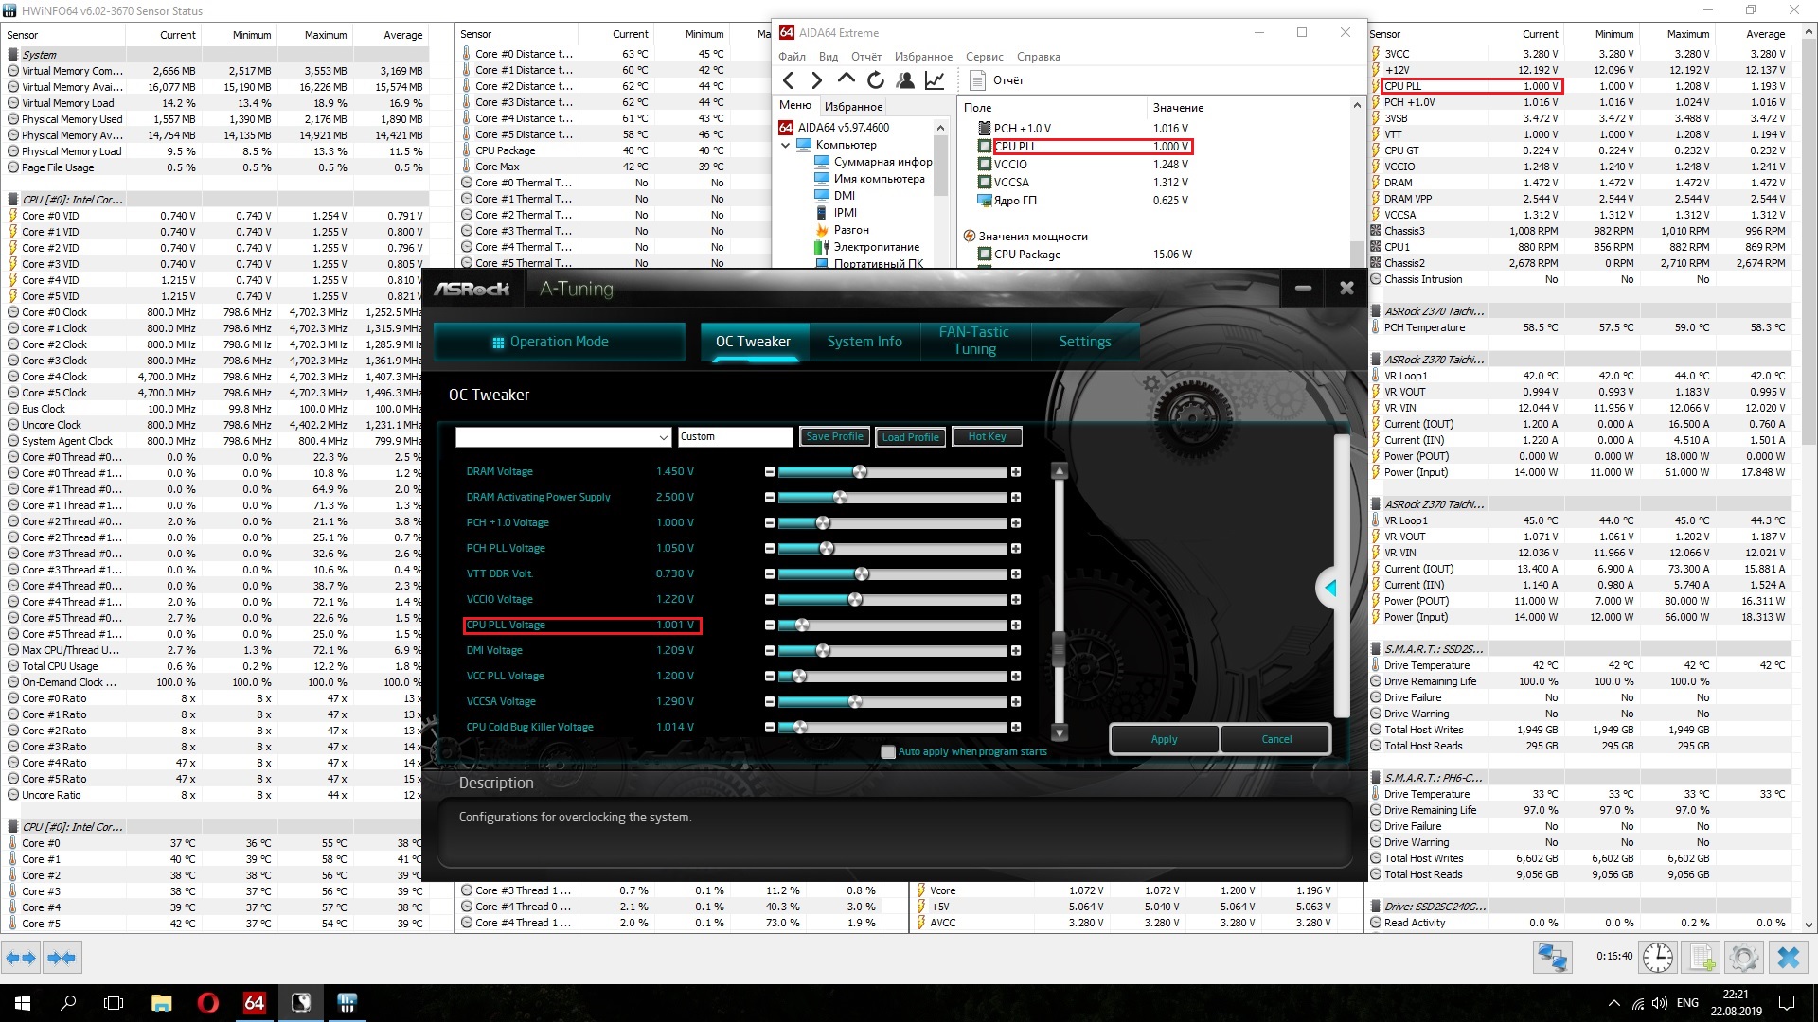Collapse the Компьютер tree node
Image resolution: width=1818 pixels, height=1022 pixels.
(786, 145)
